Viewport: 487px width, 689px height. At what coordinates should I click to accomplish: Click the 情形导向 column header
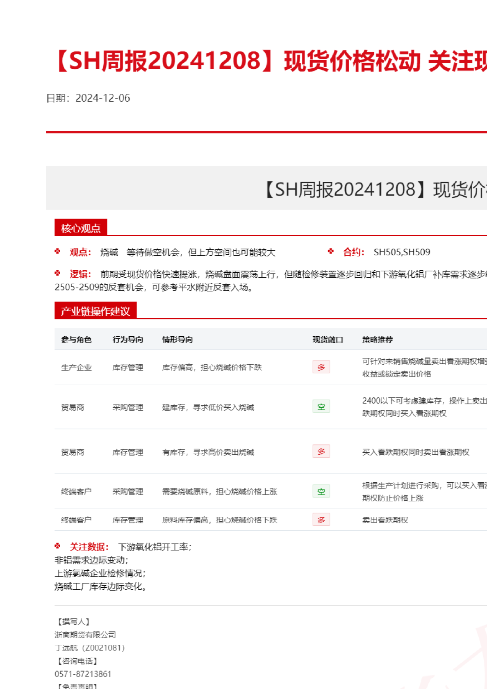point(178,340)
